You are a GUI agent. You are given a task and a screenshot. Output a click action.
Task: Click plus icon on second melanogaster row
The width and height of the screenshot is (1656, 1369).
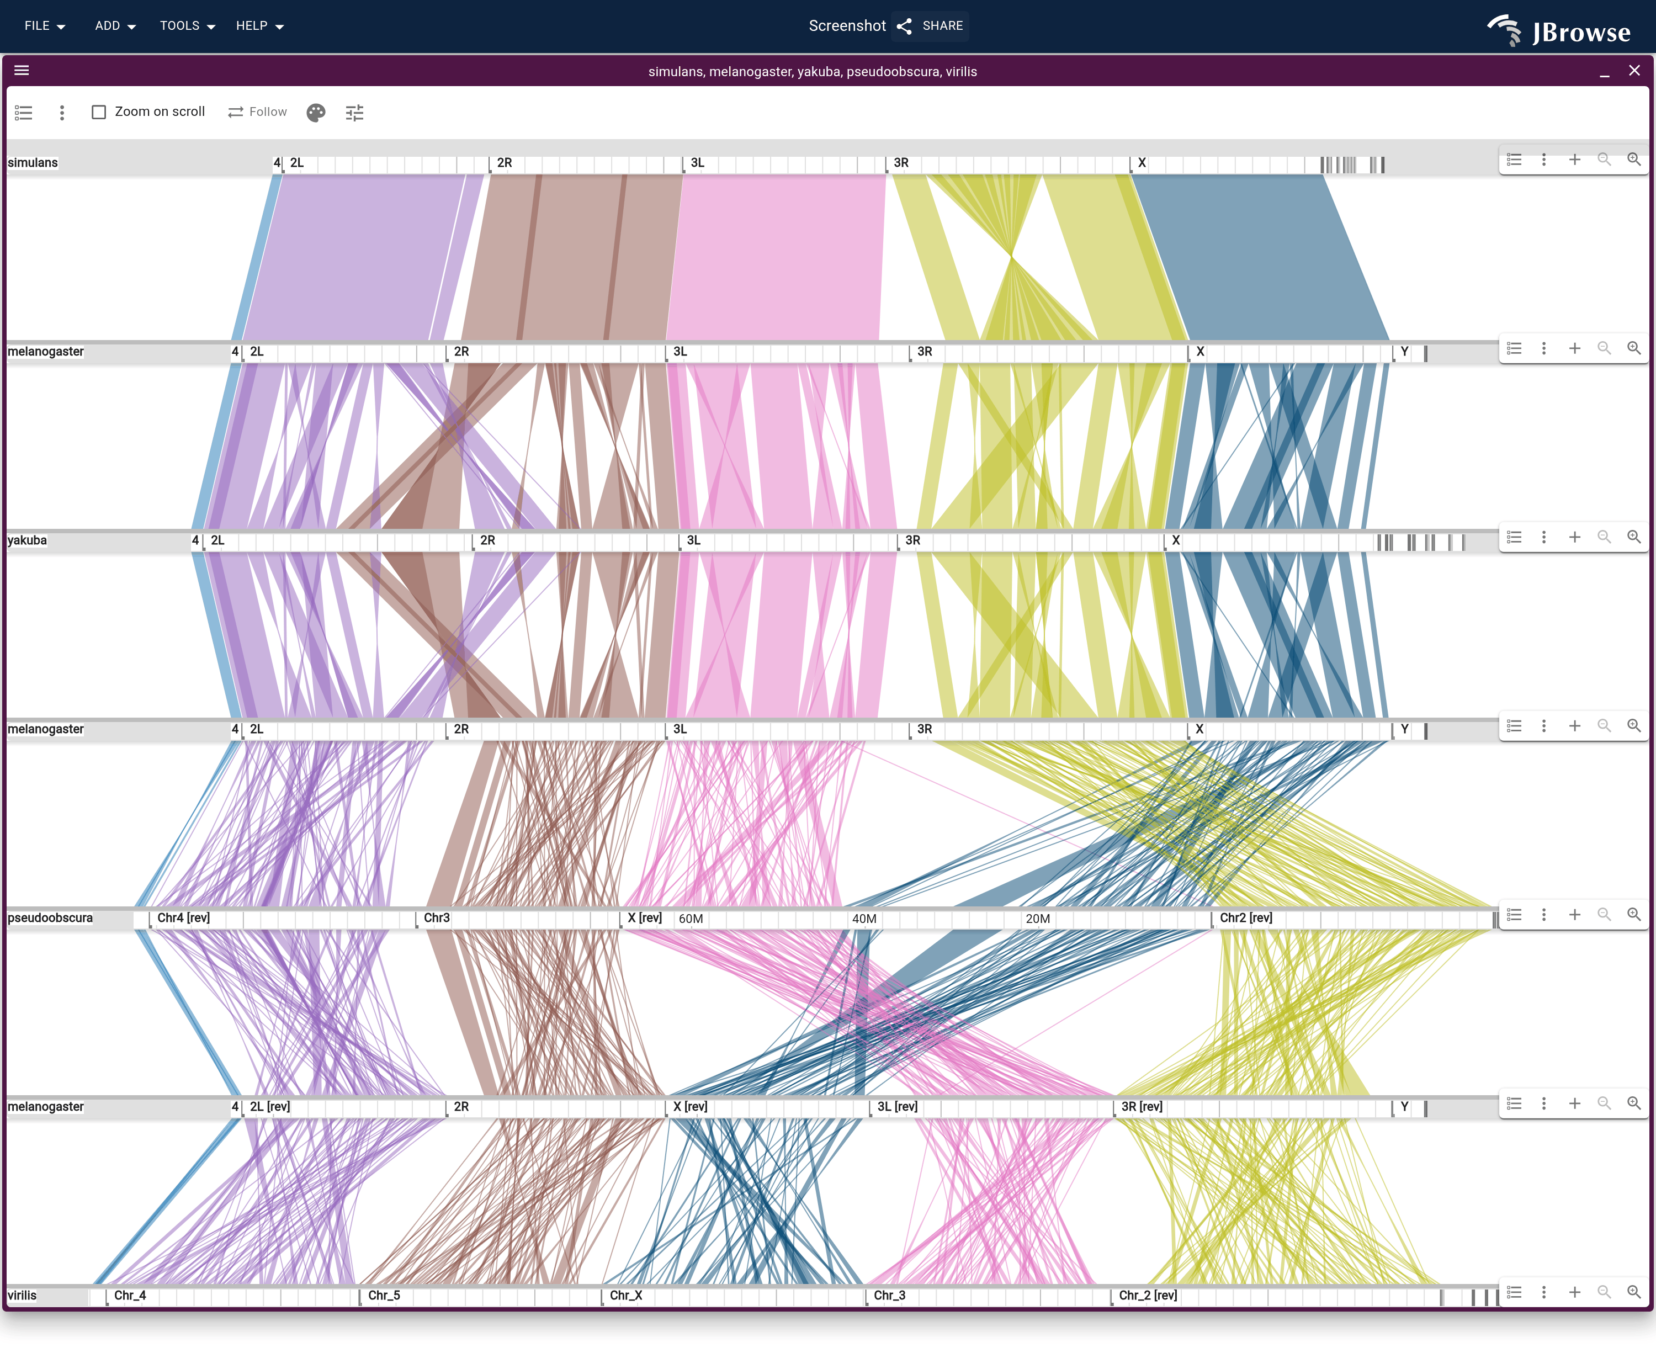pos(1574,726)
